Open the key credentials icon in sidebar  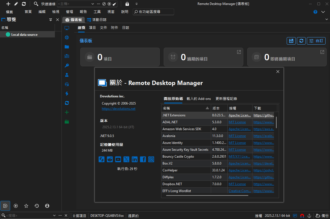point(67,65)
